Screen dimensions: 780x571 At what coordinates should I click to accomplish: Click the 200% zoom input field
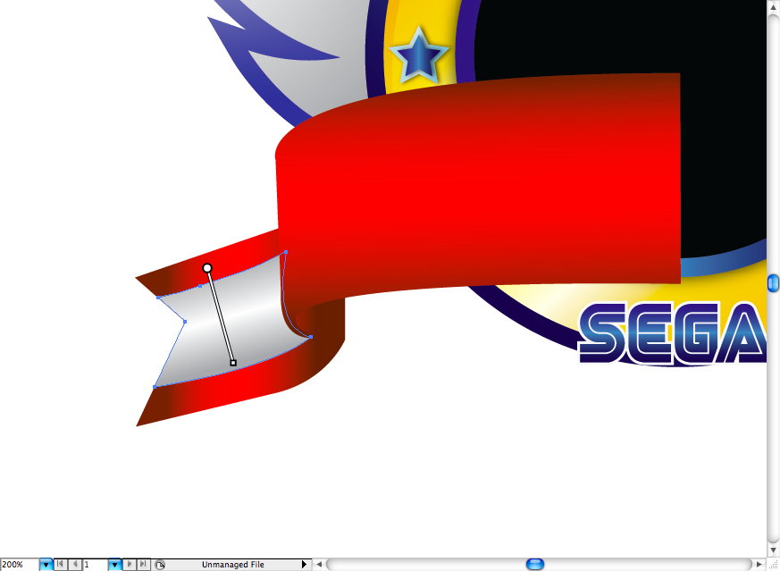coord(20,565)
